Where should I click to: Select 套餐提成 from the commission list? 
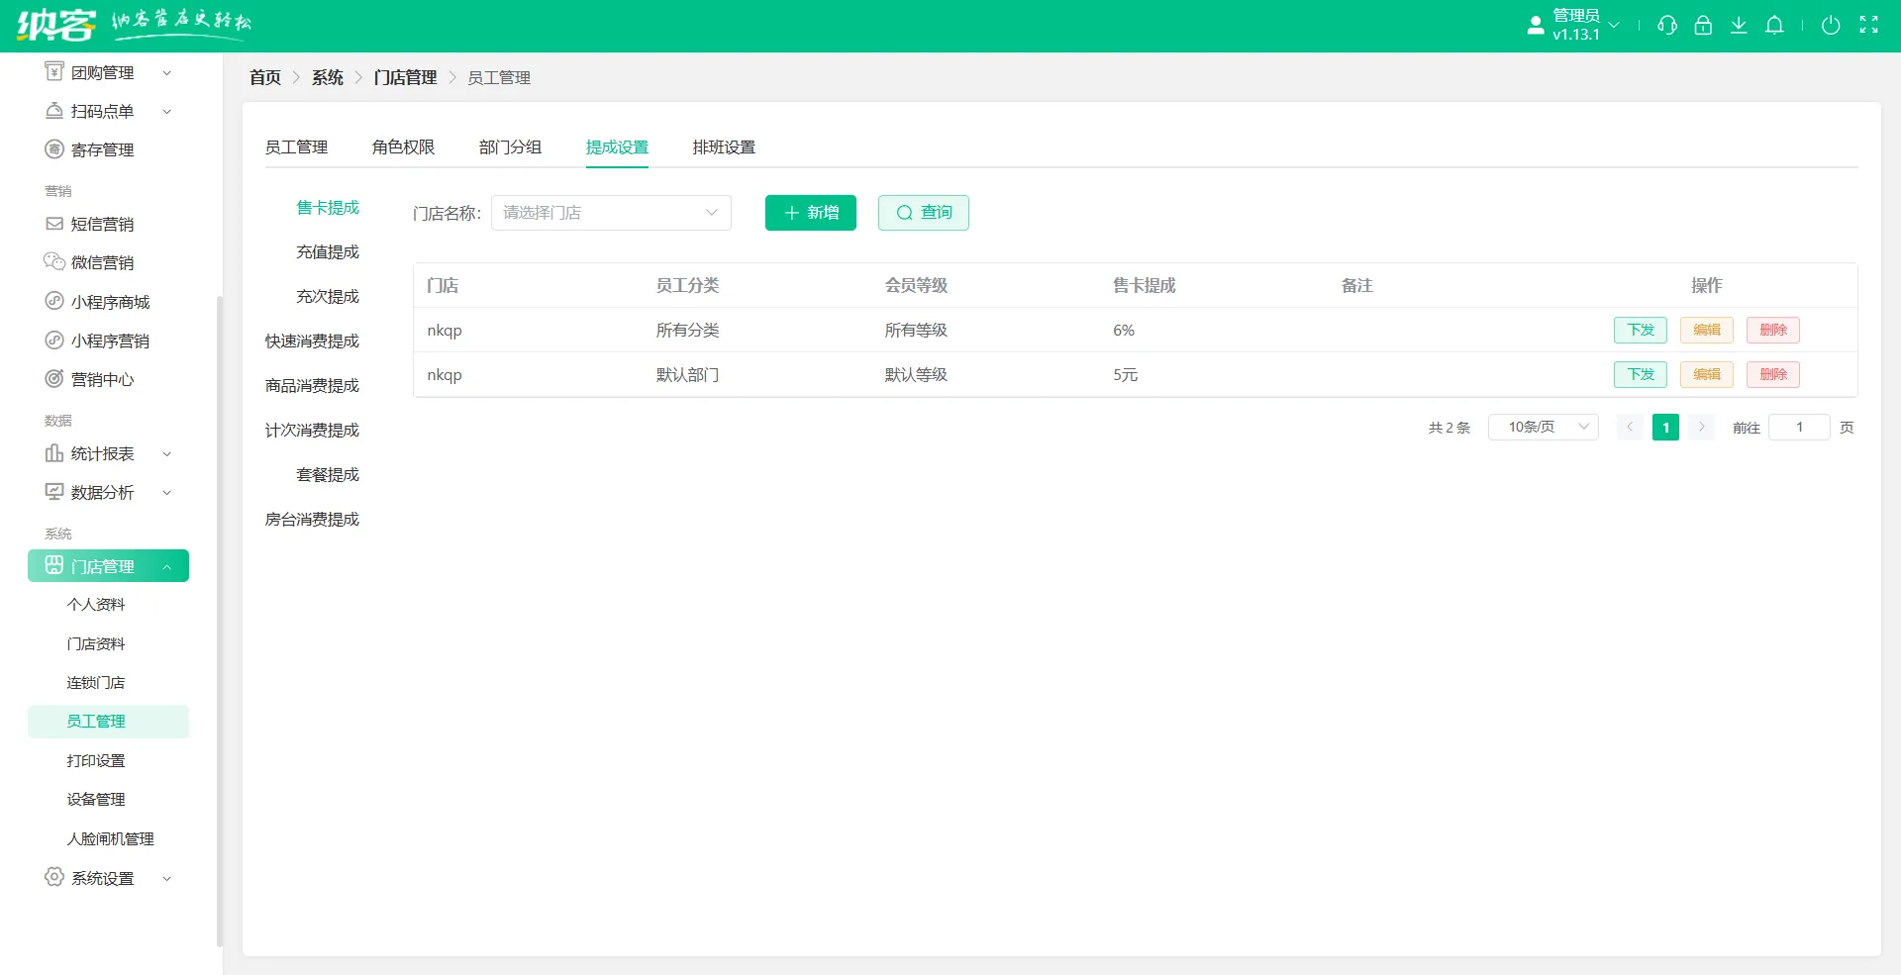tap(328, 474)
